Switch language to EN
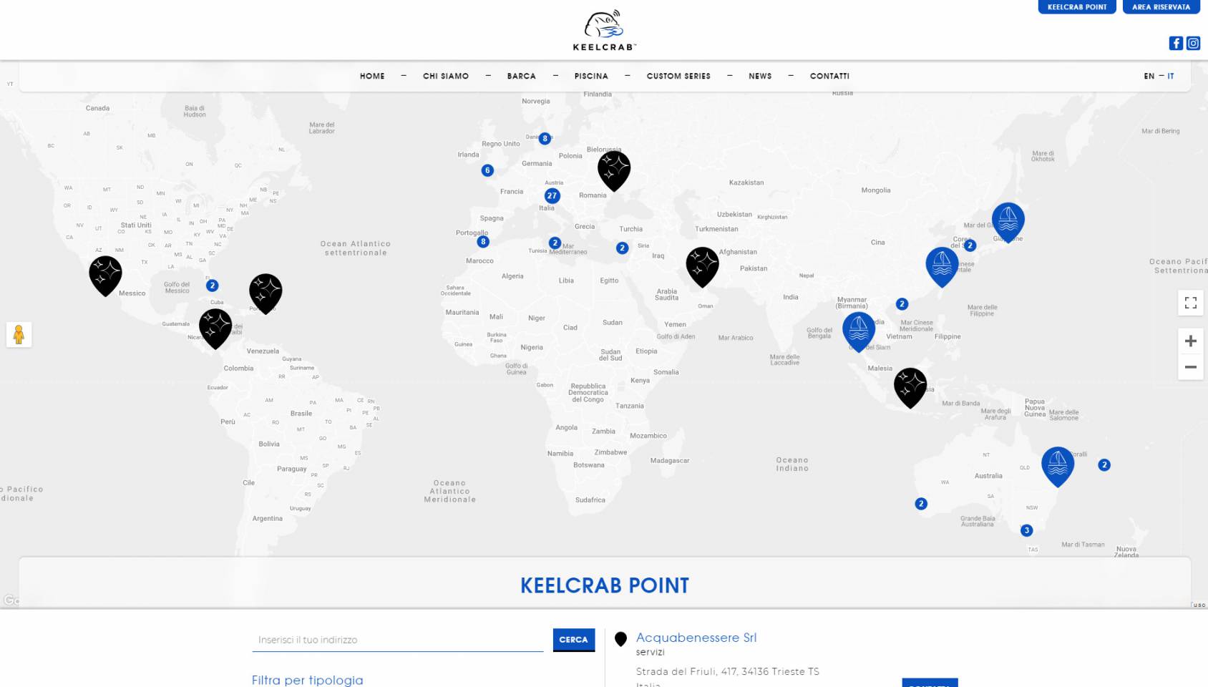 1149,76
